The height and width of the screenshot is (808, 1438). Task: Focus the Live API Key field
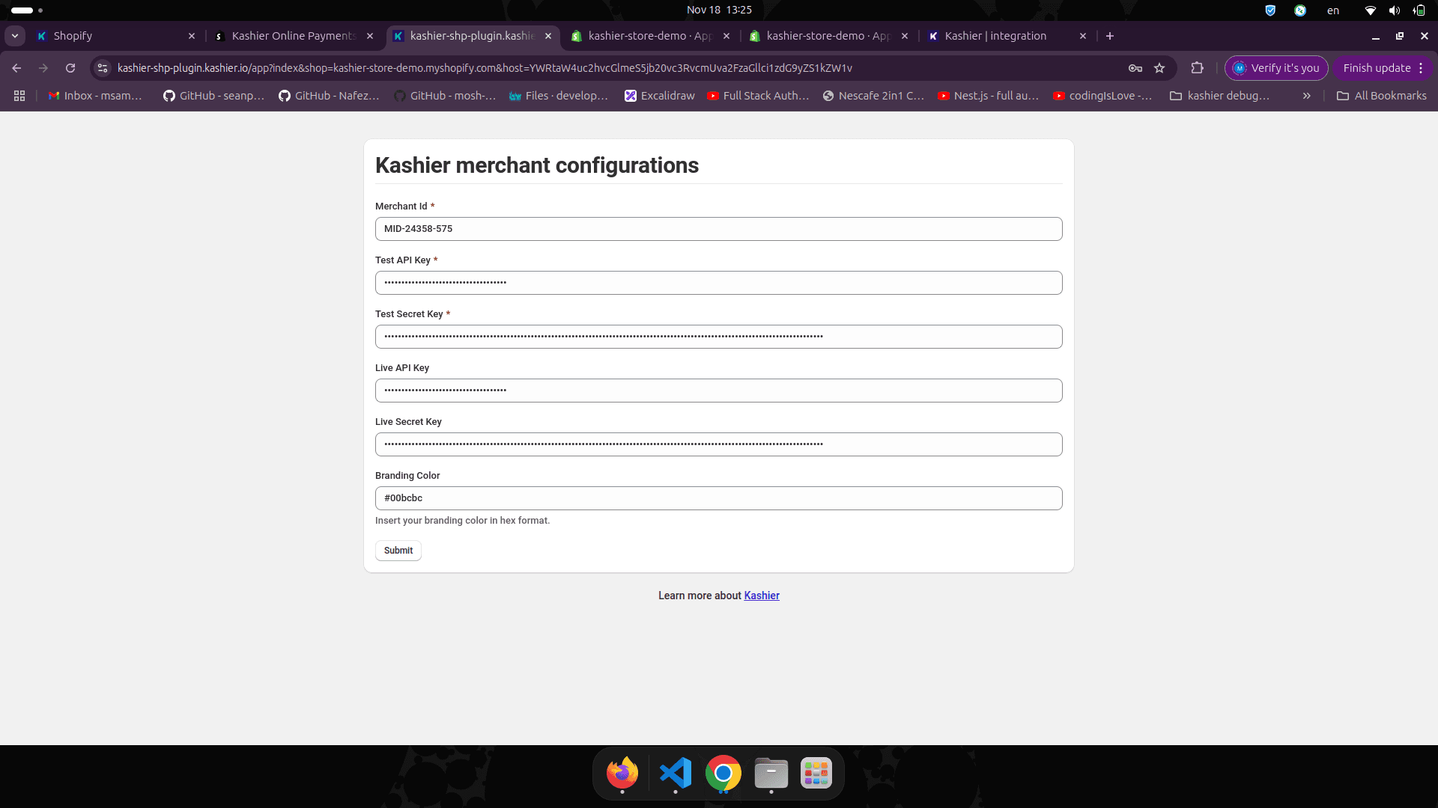tap(718, 391)
